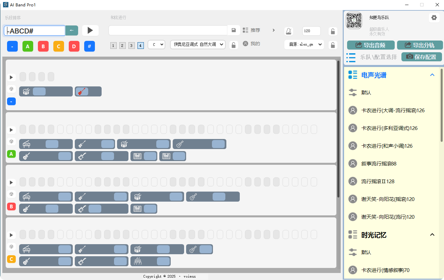This screenshot has height=280, width=444.
Task: Click the 保存配置 save configuration button
Action: [x=422, y=57]
